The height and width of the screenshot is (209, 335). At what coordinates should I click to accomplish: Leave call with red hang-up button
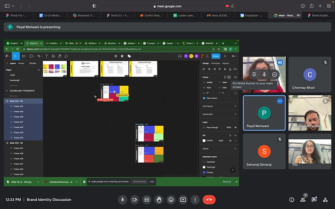click(x=209, y=200)
